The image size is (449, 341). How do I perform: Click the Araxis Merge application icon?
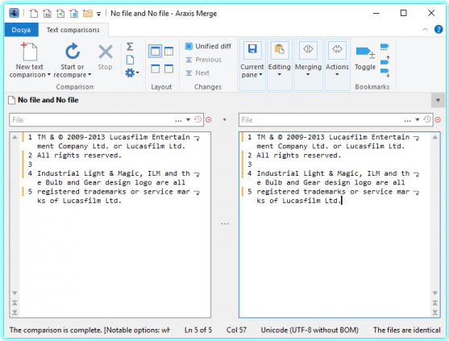[x=14, y=13]
